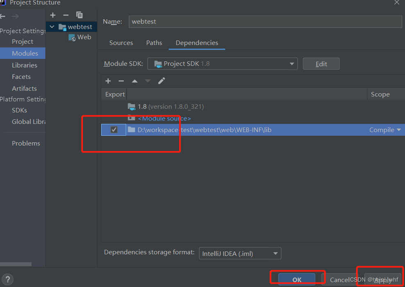The width and height of the screenshot is (405, 287).
Task: Add a new module with plus icon
Action: pyautogui.click(x=53, y=15)
